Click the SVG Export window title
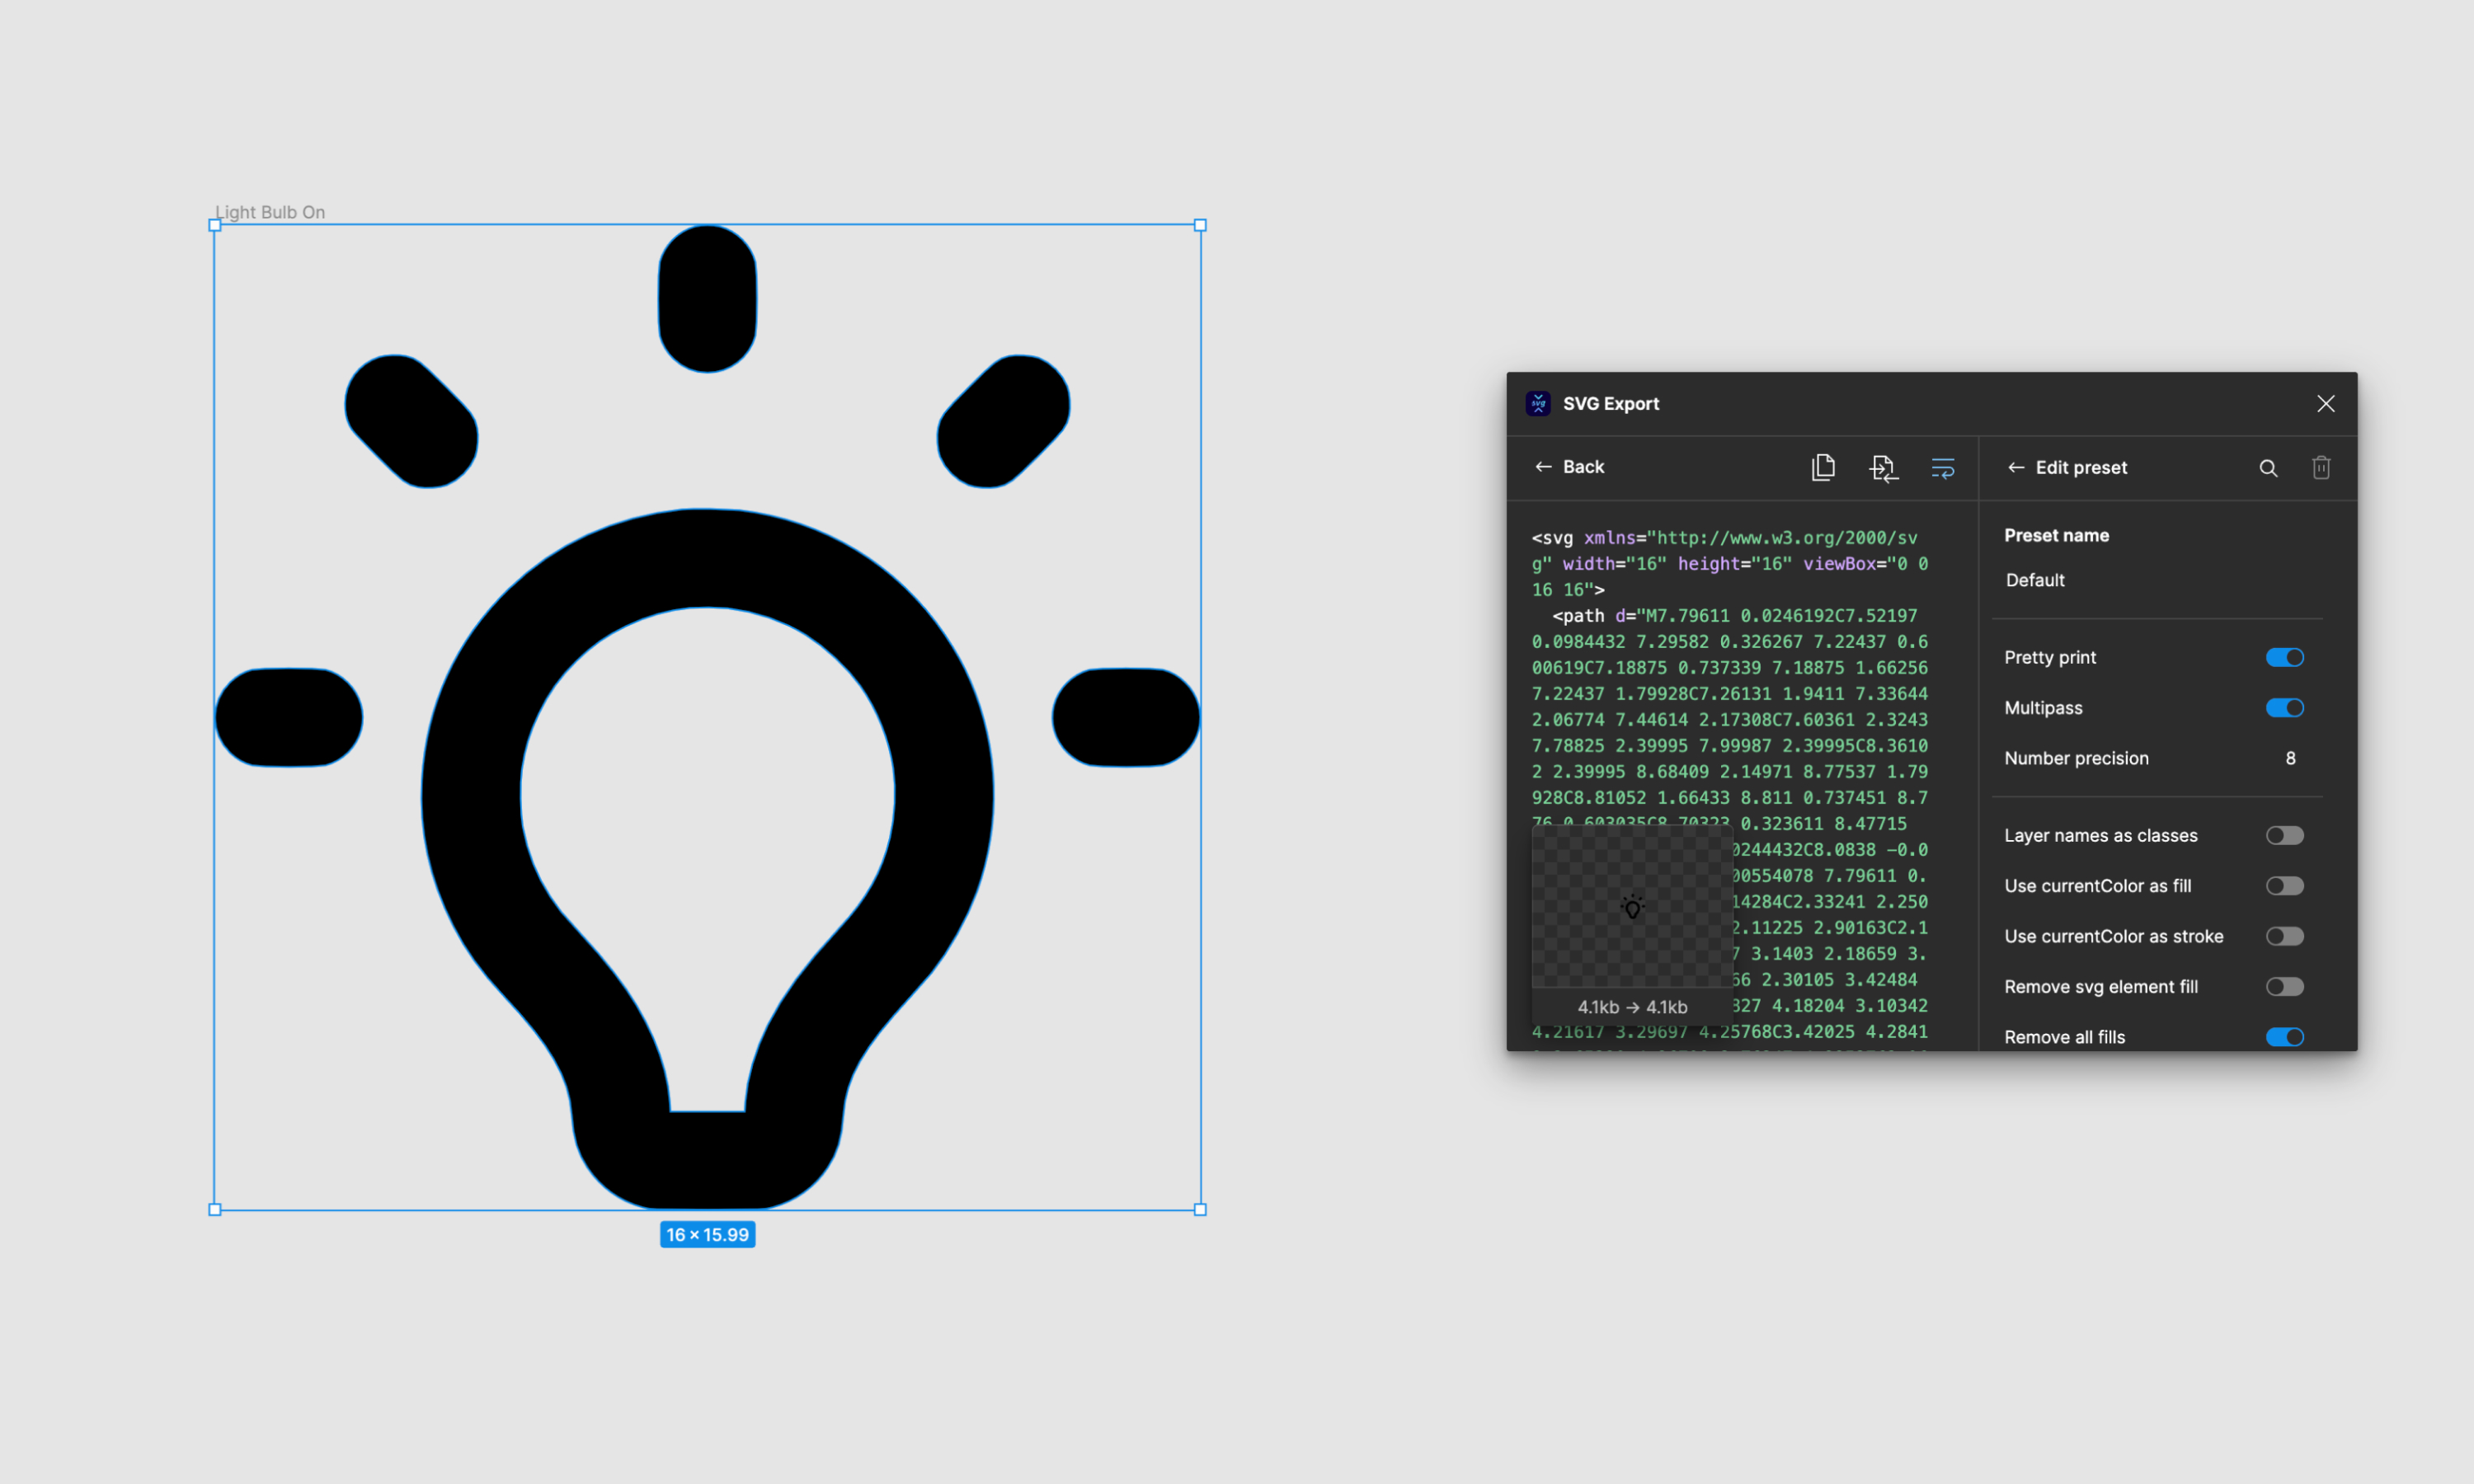The width and height of the screenshot is (2474, 1484). [1610, 403]
